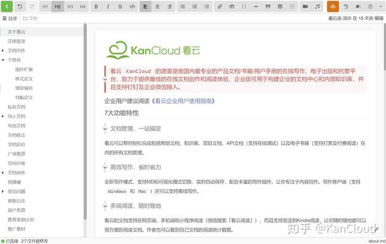The width and height of the screenshot is (386, 244).
Task: Open the 文档定价 document
Action: coord(16,145)
